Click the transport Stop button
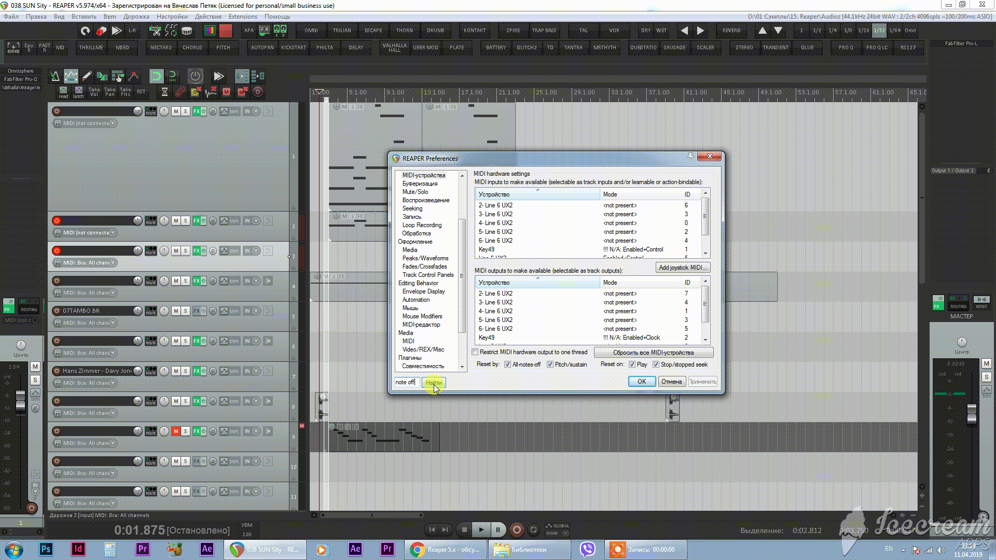Screen dimensions: 996x560 click(x=464, y=529)
